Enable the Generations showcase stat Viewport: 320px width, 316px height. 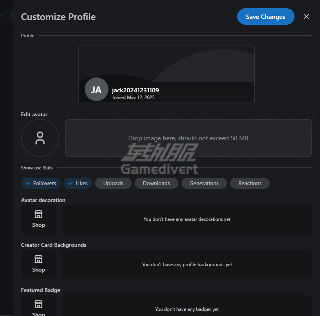204,183
